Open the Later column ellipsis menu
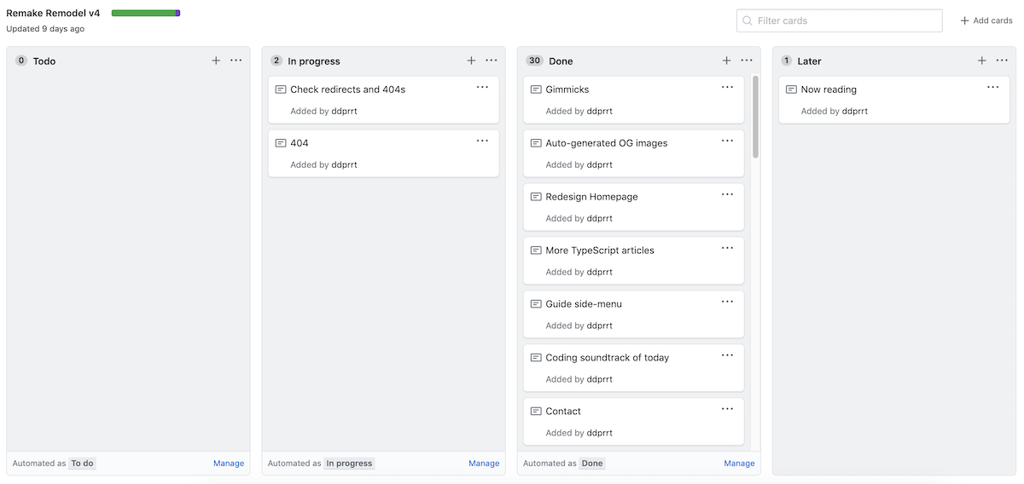The height and width of the screenshot is (484, 1024). (x=1002, y=60)
